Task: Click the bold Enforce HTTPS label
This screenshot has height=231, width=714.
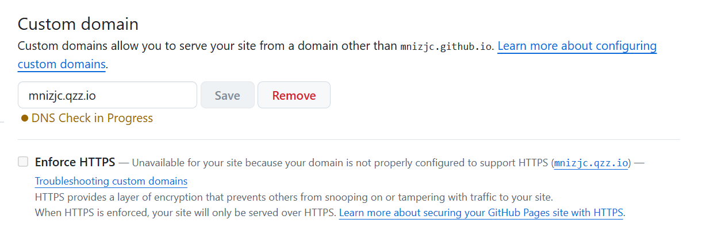Action: click(75, 162)
